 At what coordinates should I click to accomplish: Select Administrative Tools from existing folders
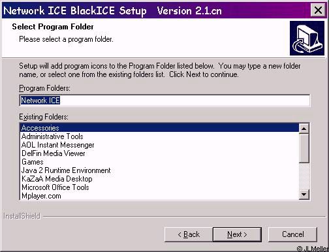pyautogui.click(x=159, y=136)
